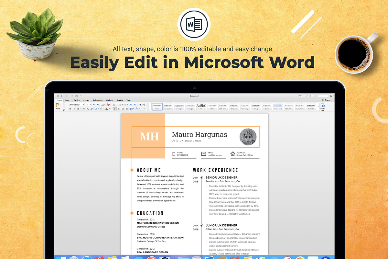Click the paragraph shading paint bucket
The height and width of the screenshot is (259, 388).
[136, 108]
